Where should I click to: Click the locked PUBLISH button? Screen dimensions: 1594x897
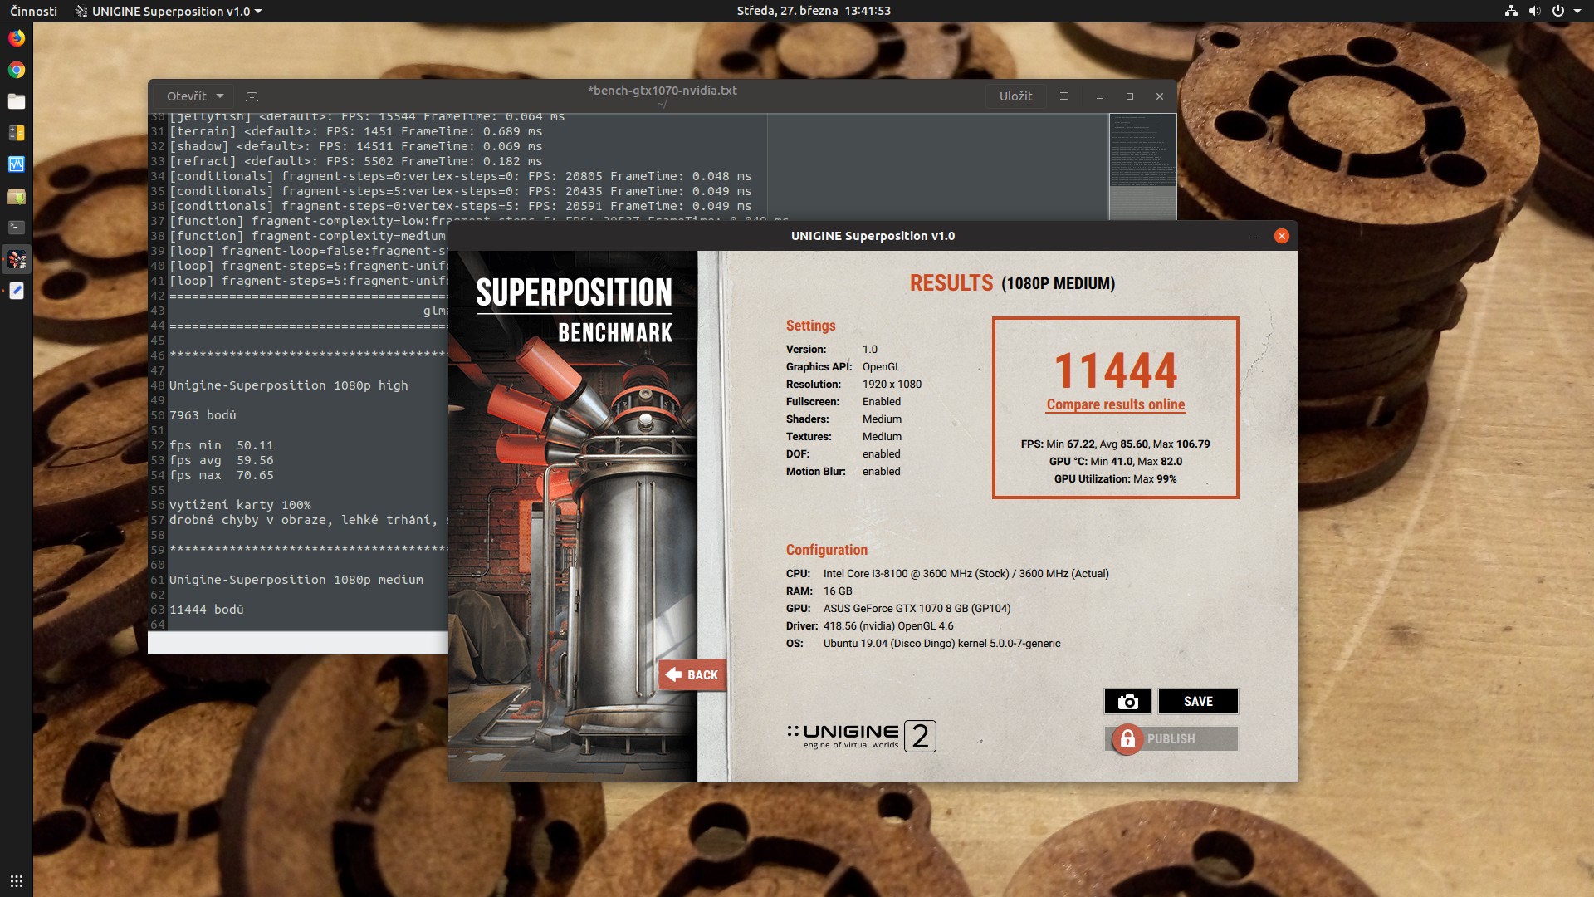tap(1171, 738)
